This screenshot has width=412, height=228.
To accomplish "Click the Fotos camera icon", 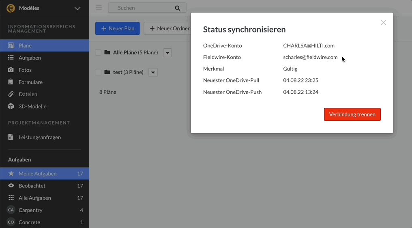I will pos(11,70).
